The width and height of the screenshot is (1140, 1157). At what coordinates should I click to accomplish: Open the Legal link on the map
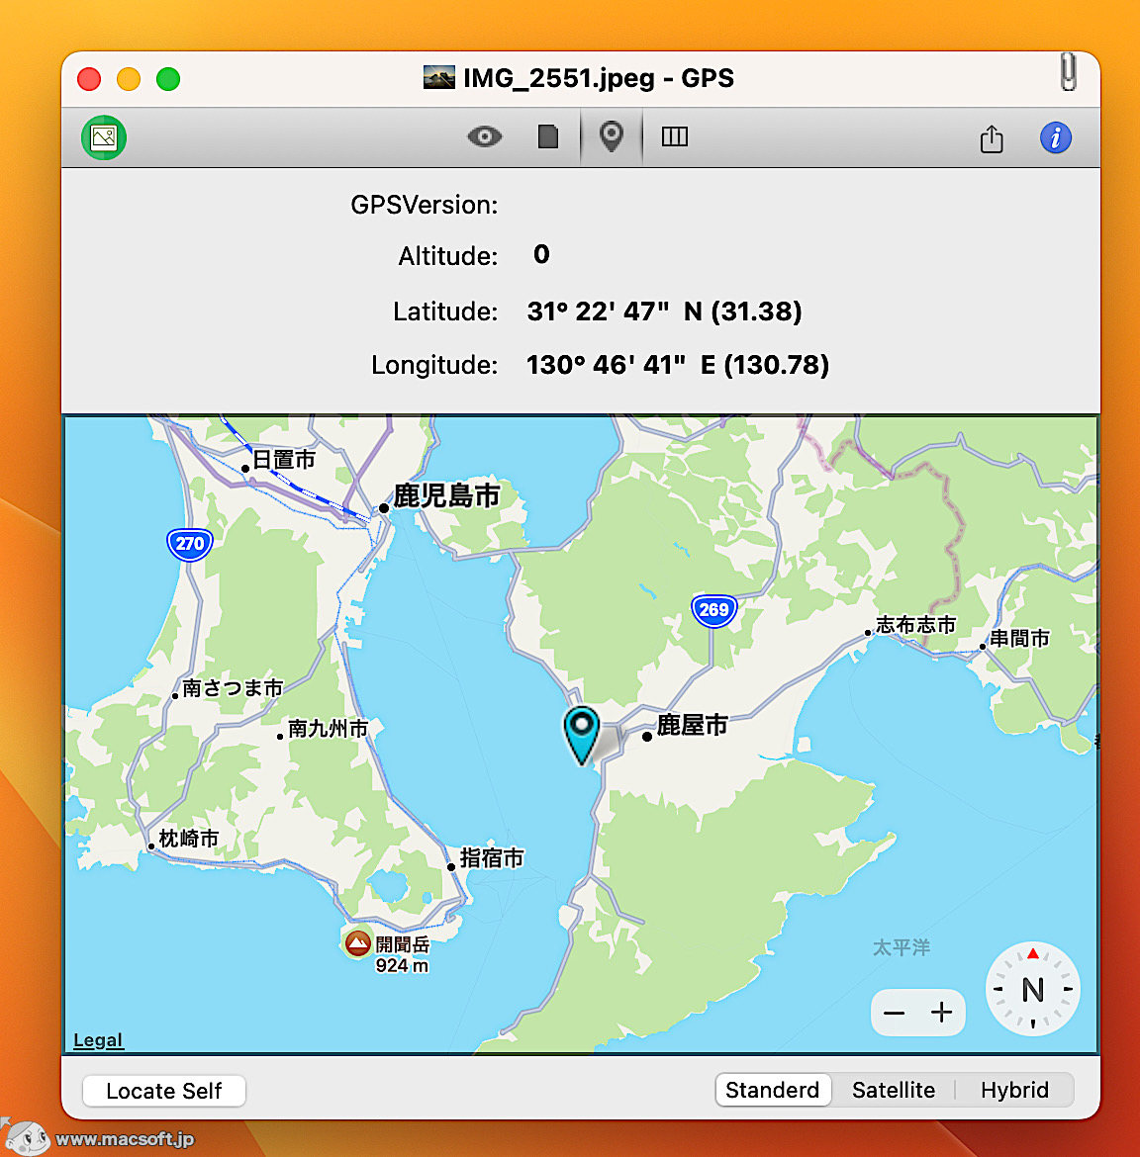98,1039
